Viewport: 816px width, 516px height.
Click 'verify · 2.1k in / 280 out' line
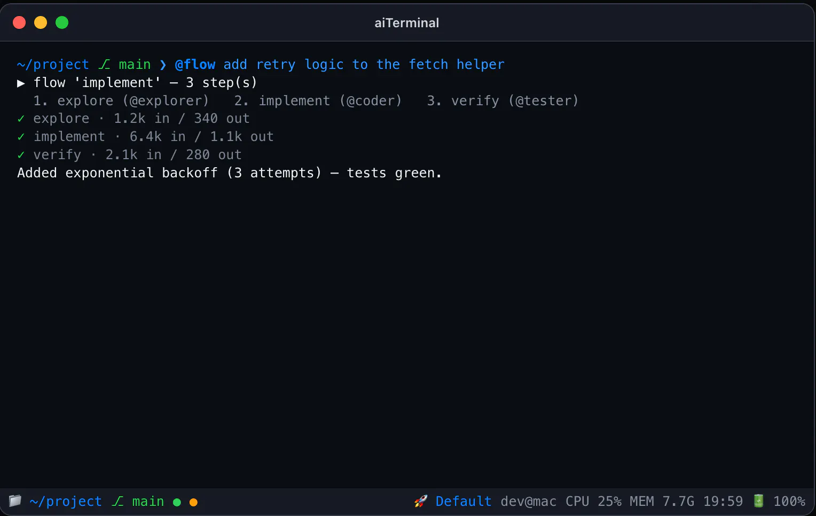(x=137, y=155)
